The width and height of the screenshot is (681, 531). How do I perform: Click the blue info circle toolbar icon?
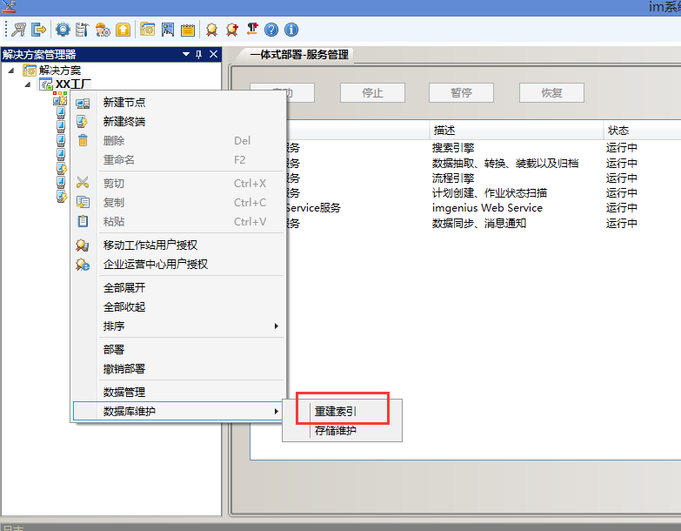[x=291, y=30]
